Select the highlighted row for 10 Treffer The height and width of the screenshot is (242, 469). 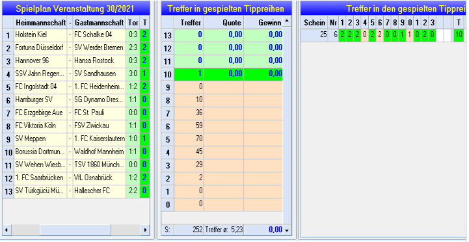[222, 74]
